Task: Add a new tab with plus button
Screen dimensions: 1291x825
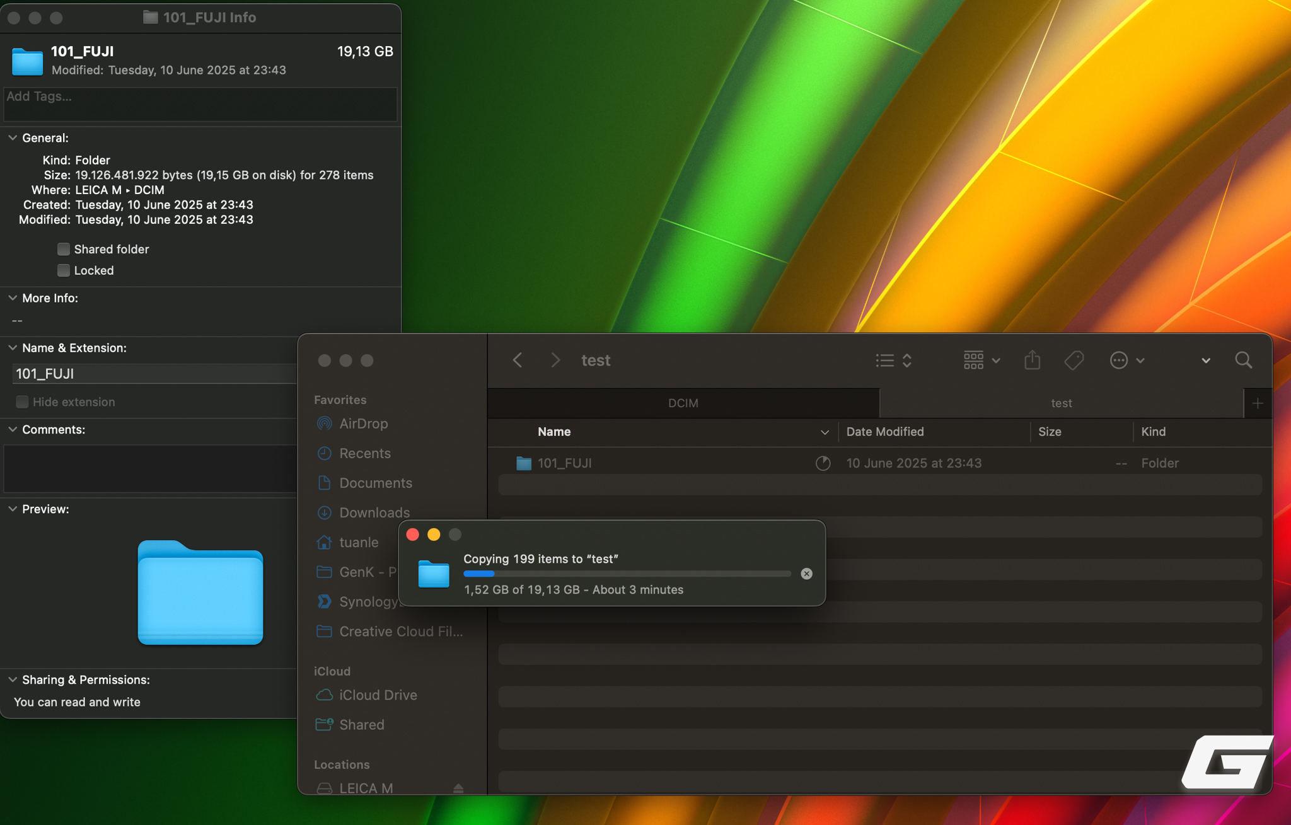Action: pyautogui.click(x=1257, y=403)
